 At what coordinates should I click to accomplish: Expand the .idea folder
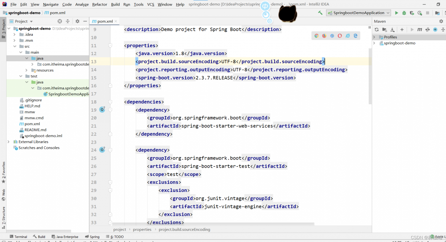coord(15,34)
